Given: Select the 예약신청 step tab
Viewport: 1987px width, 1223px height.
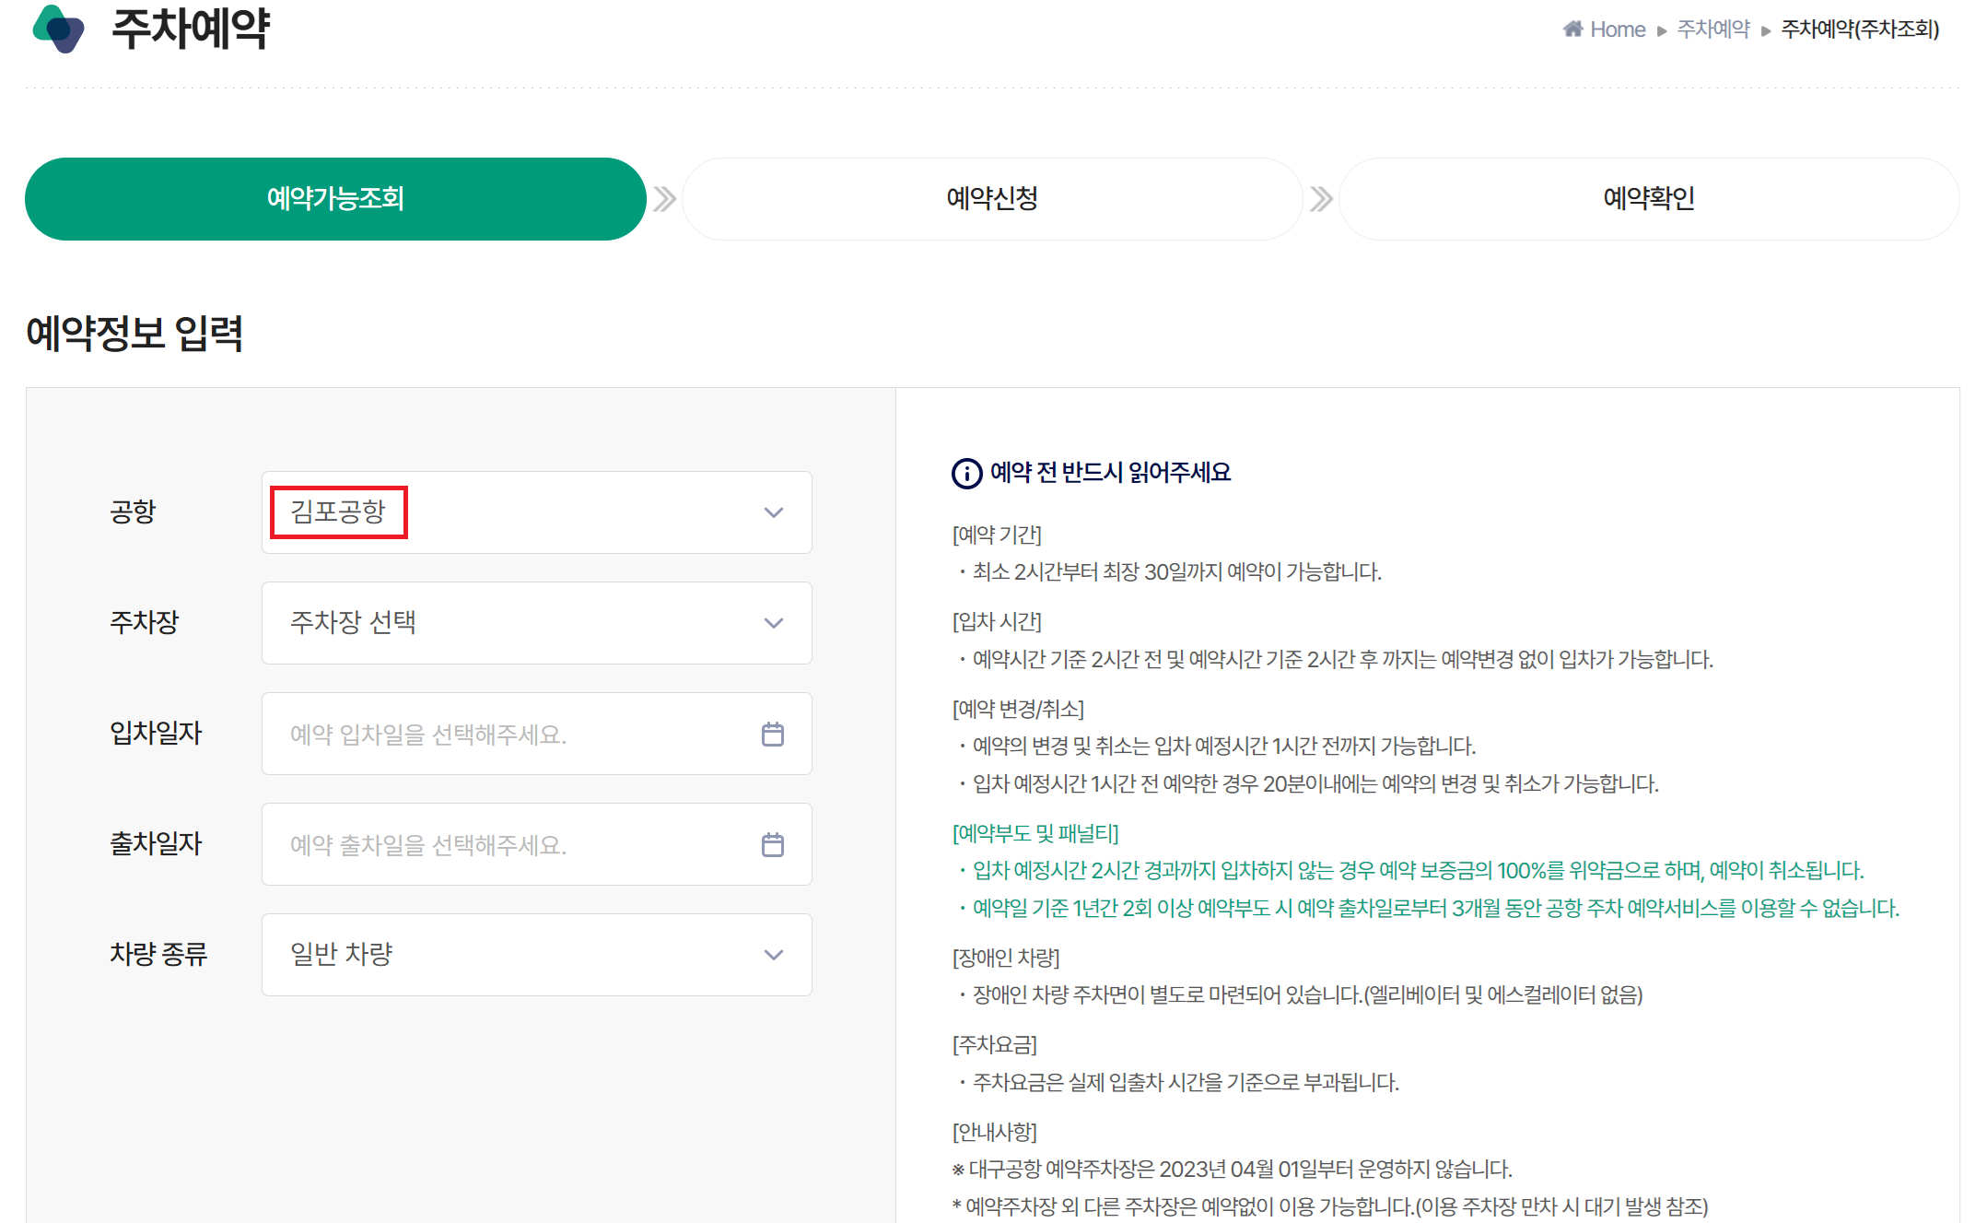Looking at the screenshot, I should [x=992, y=199].
